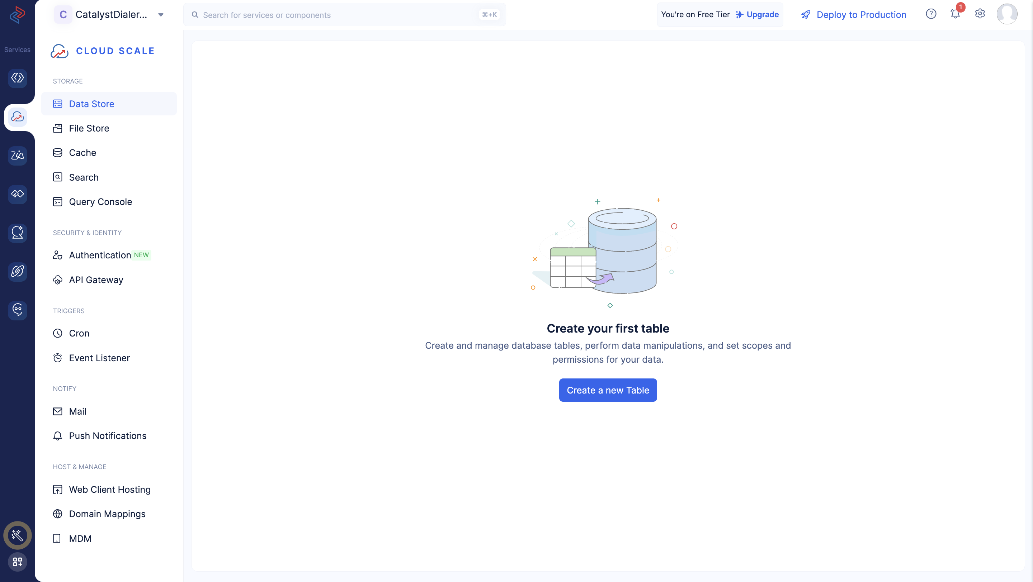Click Create a new Table button
The height and width of the screenshot is (582, 1033).
pos(608,390)
